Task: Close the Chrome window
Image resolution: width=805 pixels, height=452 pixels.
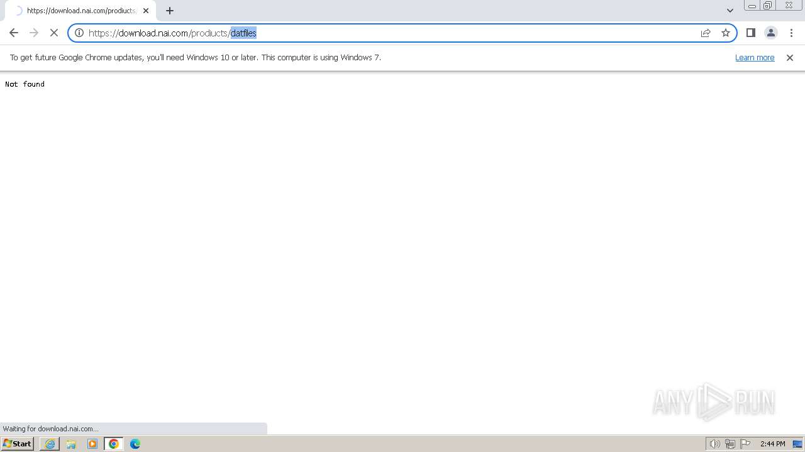Action: click(x=789, y=6)
